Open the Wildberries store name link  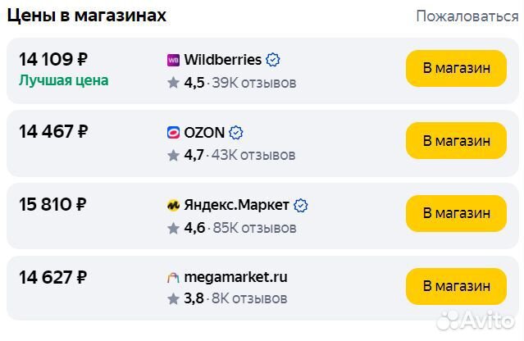click(222, 60)
